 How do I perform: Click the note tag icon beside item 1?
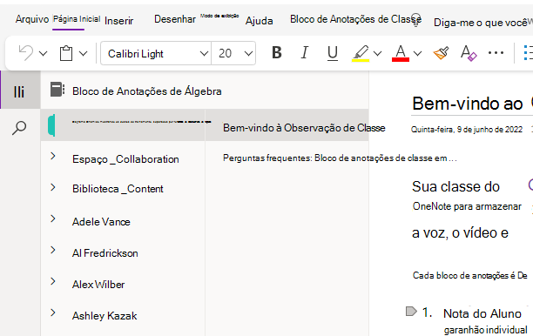pyautogui.click(x=411, y=312)
